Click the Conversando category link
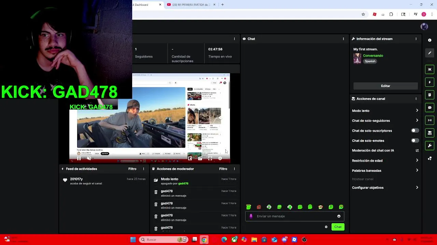The image size is (437, 245). [x=373, y=55]
